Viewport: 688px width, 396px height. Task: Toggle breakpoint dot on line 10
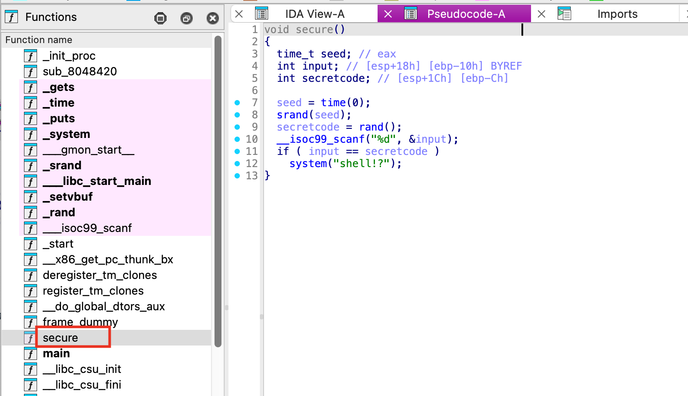[237, 139]
